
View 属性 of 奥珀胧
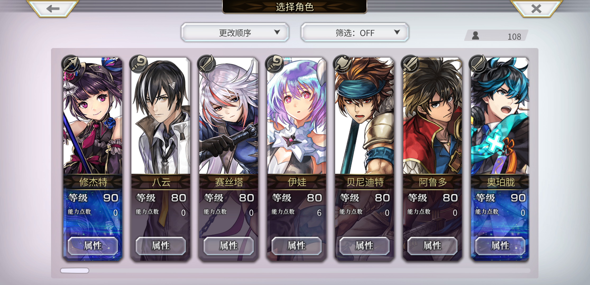pos(500,246)
